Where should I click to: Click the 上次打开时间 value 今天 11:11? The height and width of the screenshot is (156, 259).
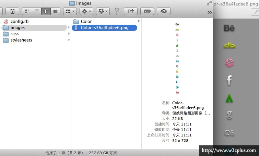182,135
